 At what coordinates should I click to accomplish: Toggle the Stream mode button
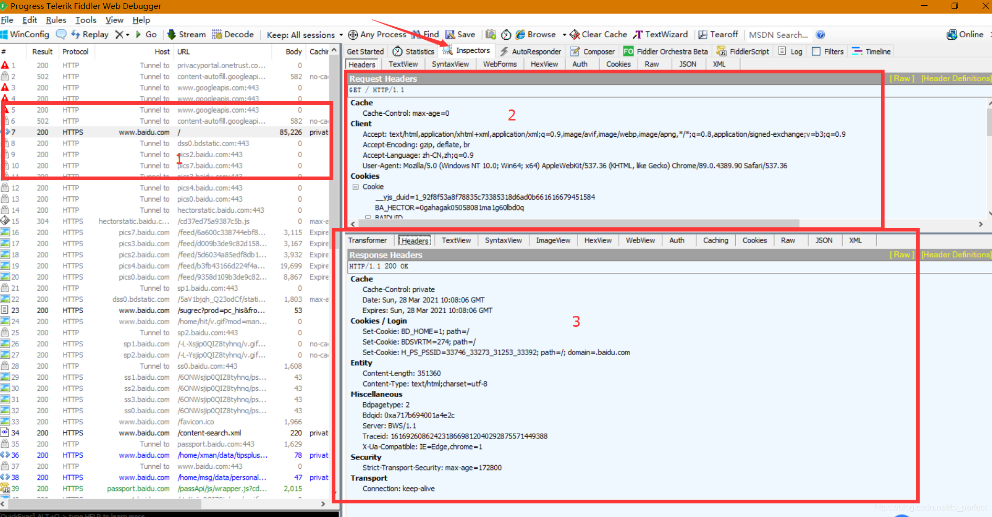[x=187, y=35]
